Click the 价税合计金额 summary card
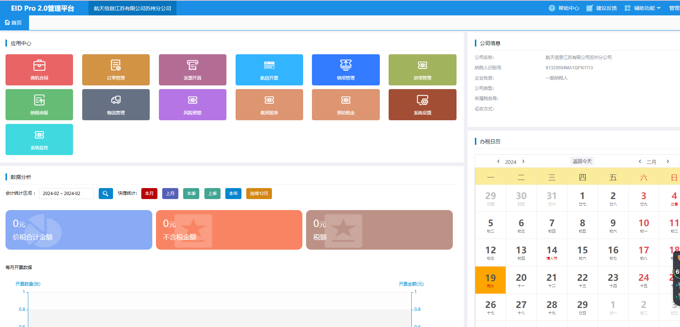This screenshot has width=680, height=327. (79, 230)
